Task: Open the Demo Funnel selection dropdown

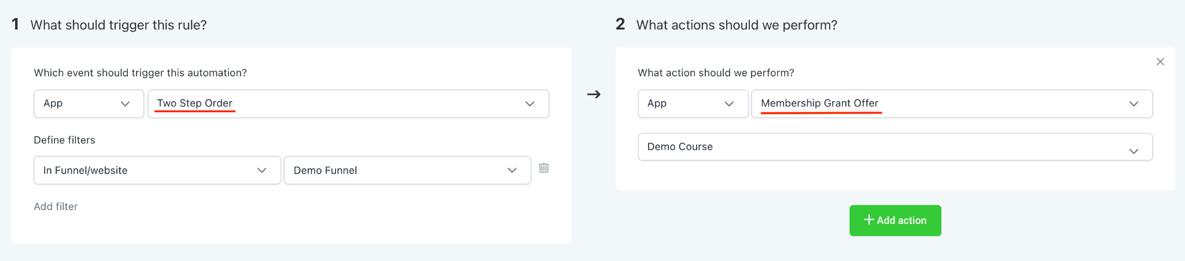Action: (x=407, y=170)
